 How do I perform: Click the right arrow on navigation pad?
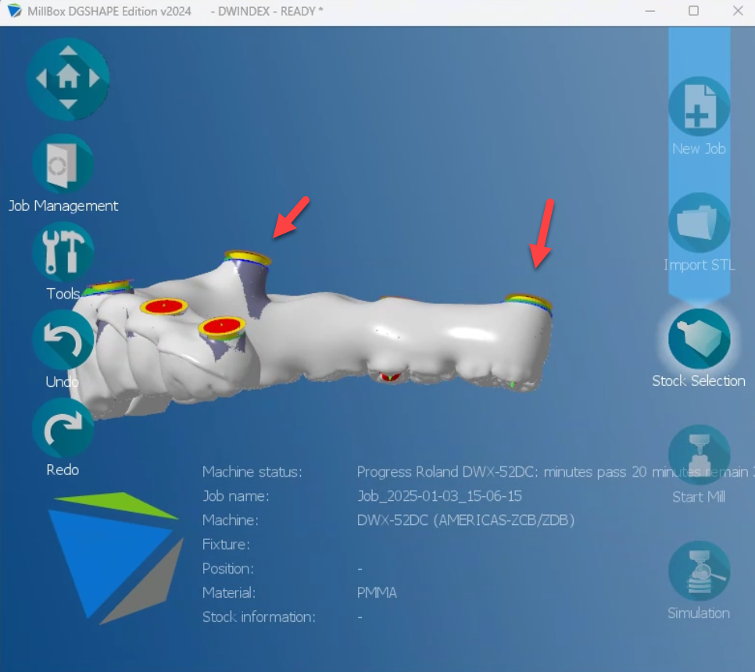[95, 78]
